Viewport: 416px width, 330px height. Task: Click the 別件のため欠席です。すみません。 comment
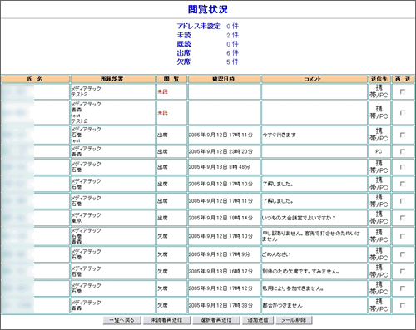point(301,272)
